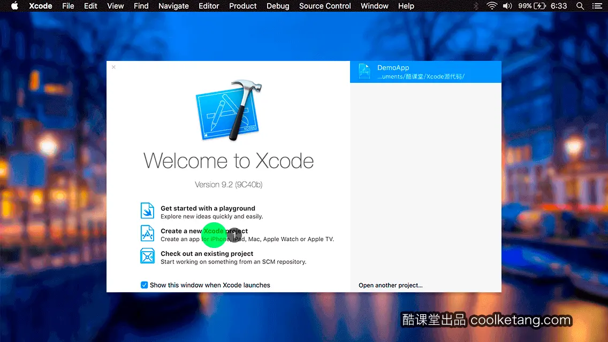Click the Welcome to Xcode heading
608x342 pixels.
[x=229, y=161]
